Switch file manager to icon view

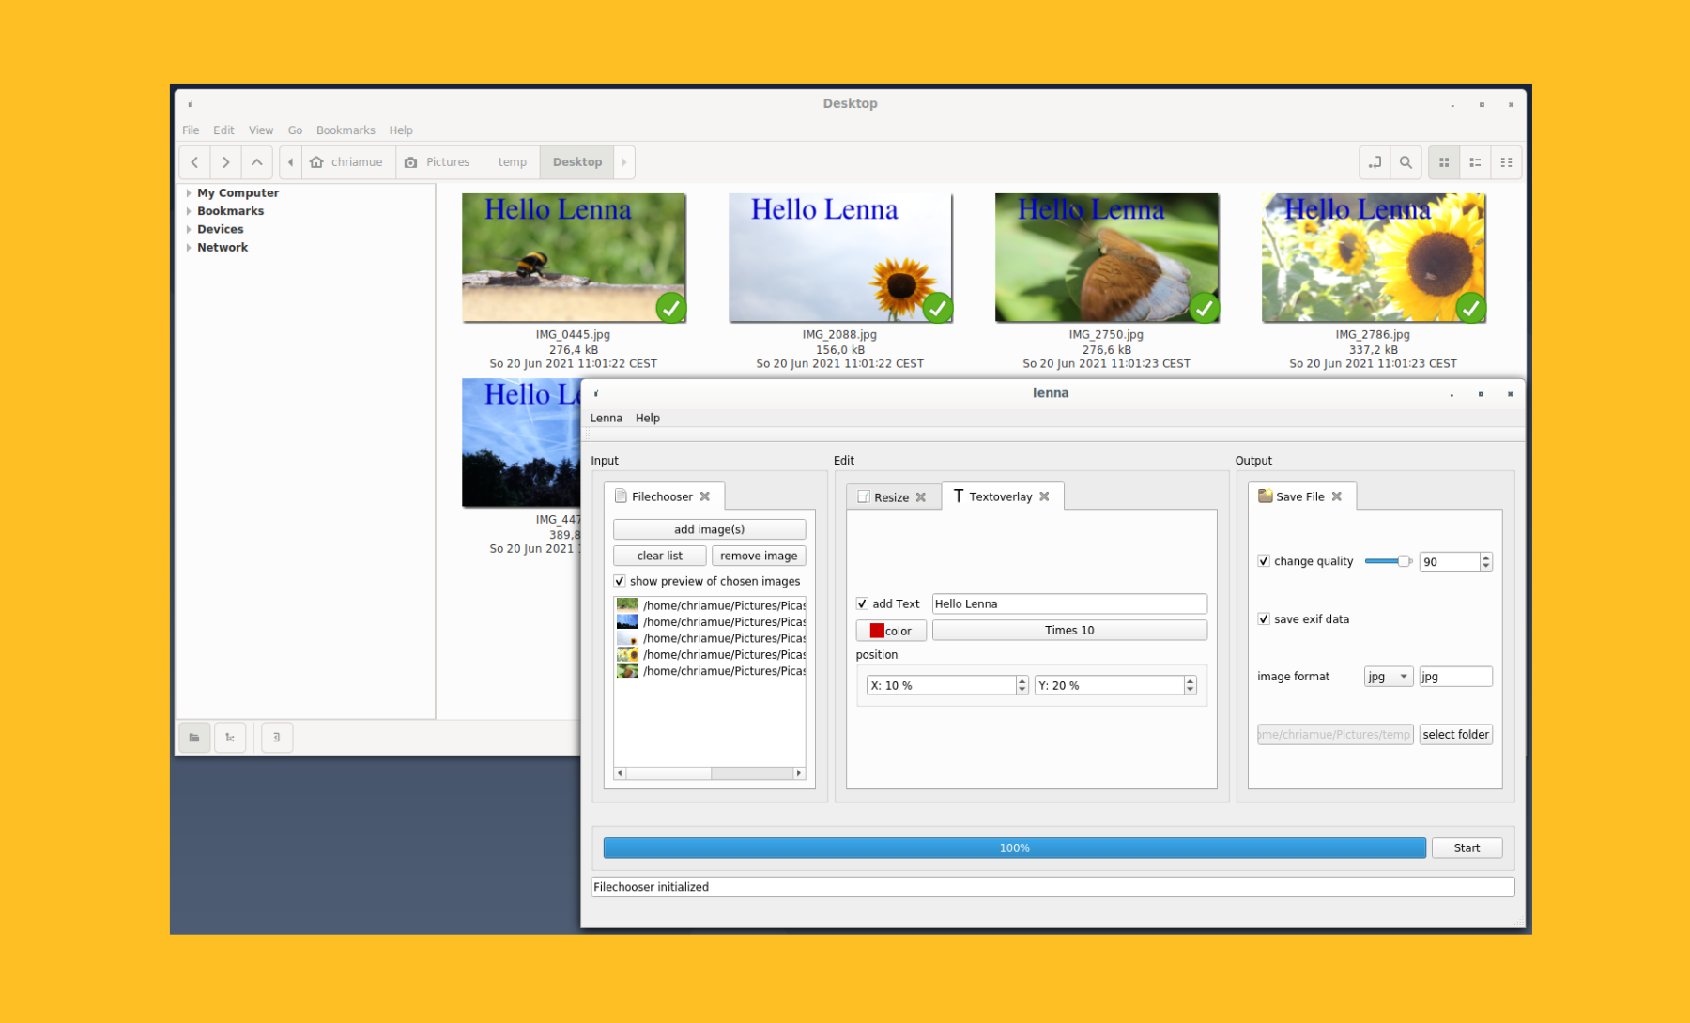(x=1444, y=162)
